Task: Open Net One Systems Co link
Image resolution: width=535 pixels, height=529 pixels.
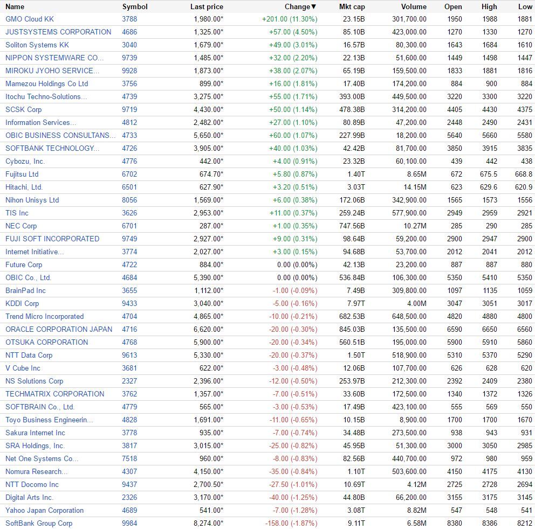Action: 42,460
